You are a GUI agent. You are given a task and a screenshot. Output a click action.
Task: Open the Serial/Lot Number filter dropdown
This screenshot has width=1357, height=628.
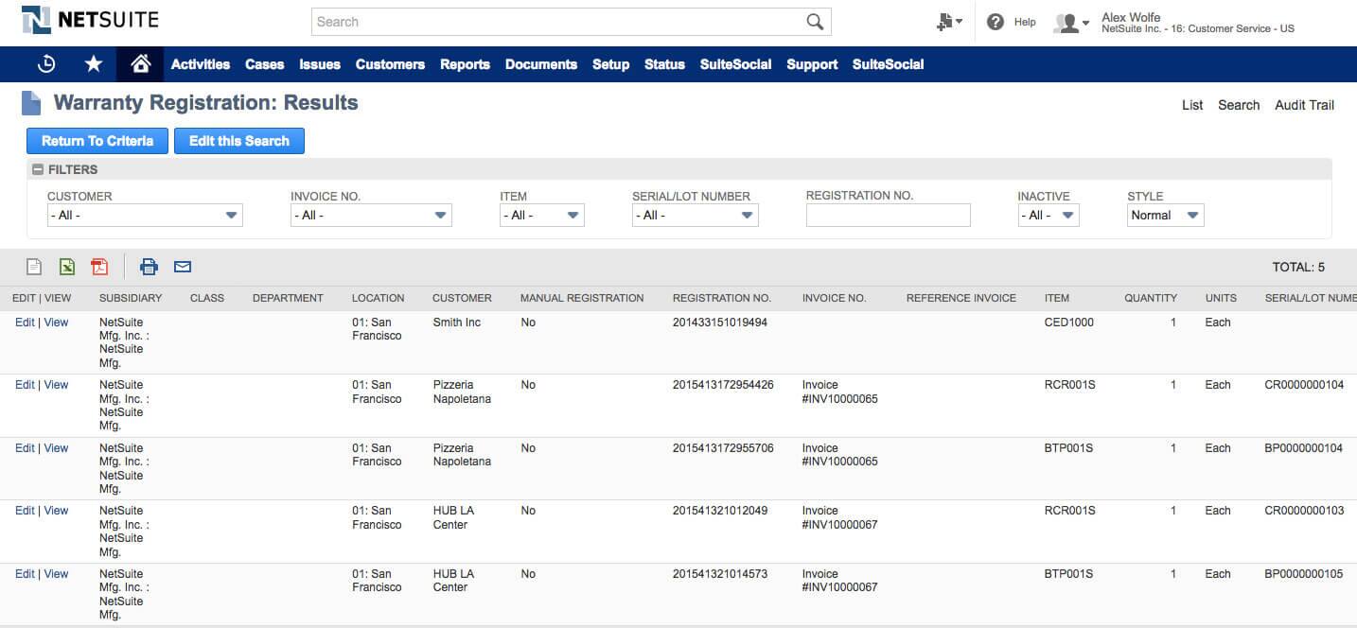[696, 216]
